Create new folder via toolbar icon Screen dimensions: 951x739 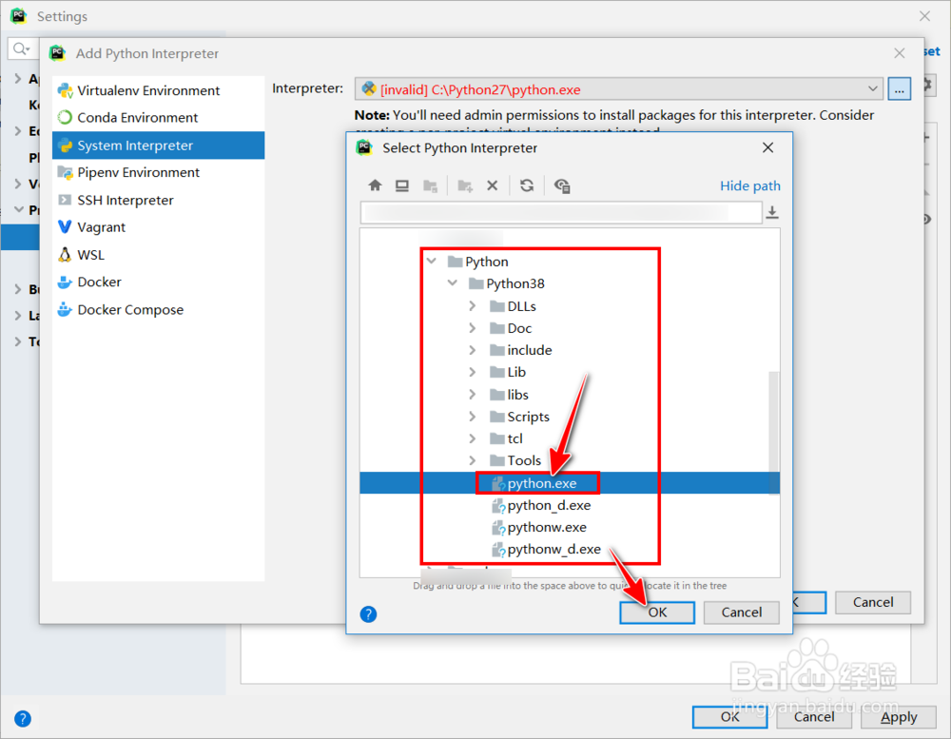click(x=465, y=185)
